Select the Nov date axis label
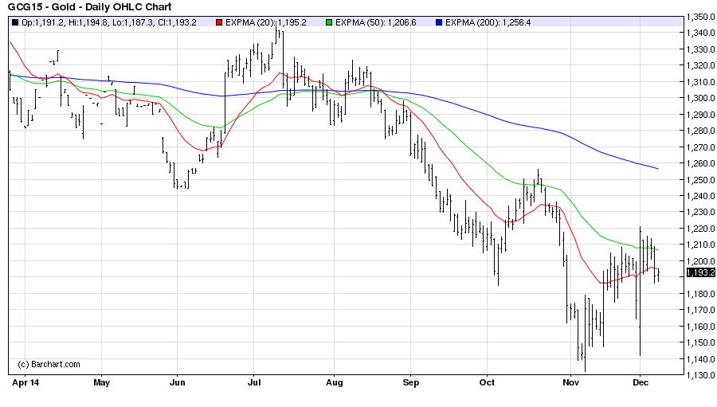 pos(570,382)
